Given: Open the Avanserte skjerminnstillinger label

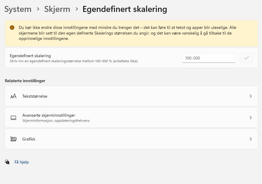Looking at the screenshot, I should pos(49,115).
